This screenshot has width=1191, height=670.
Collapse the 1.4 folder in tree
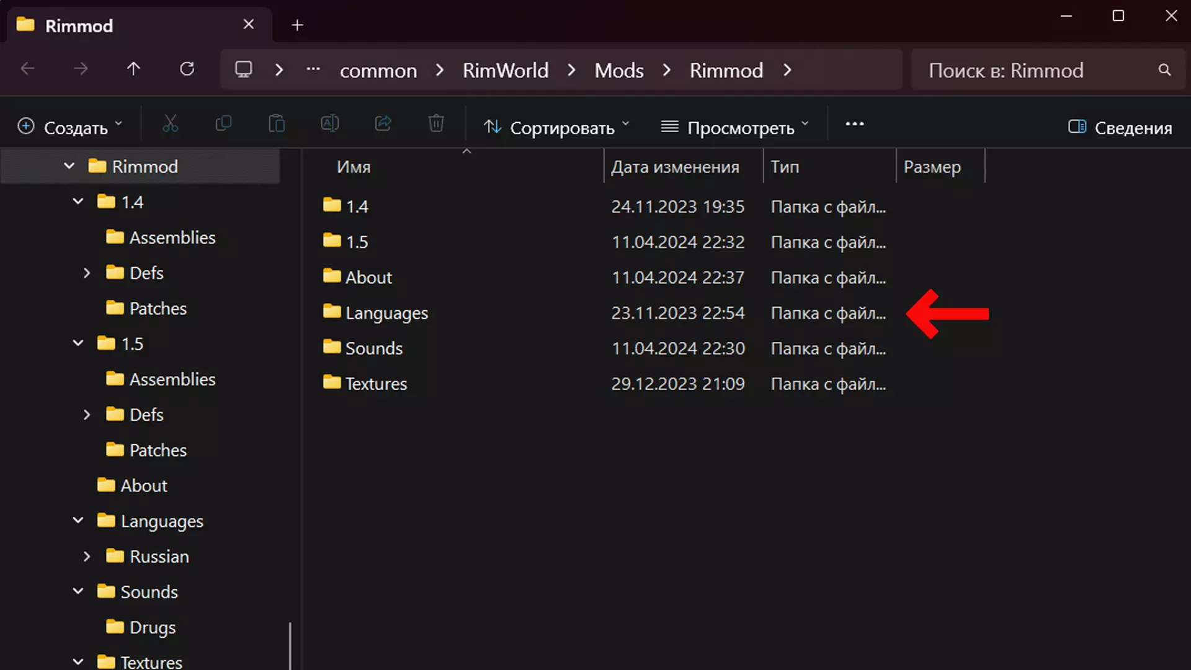tap(78, 202)
